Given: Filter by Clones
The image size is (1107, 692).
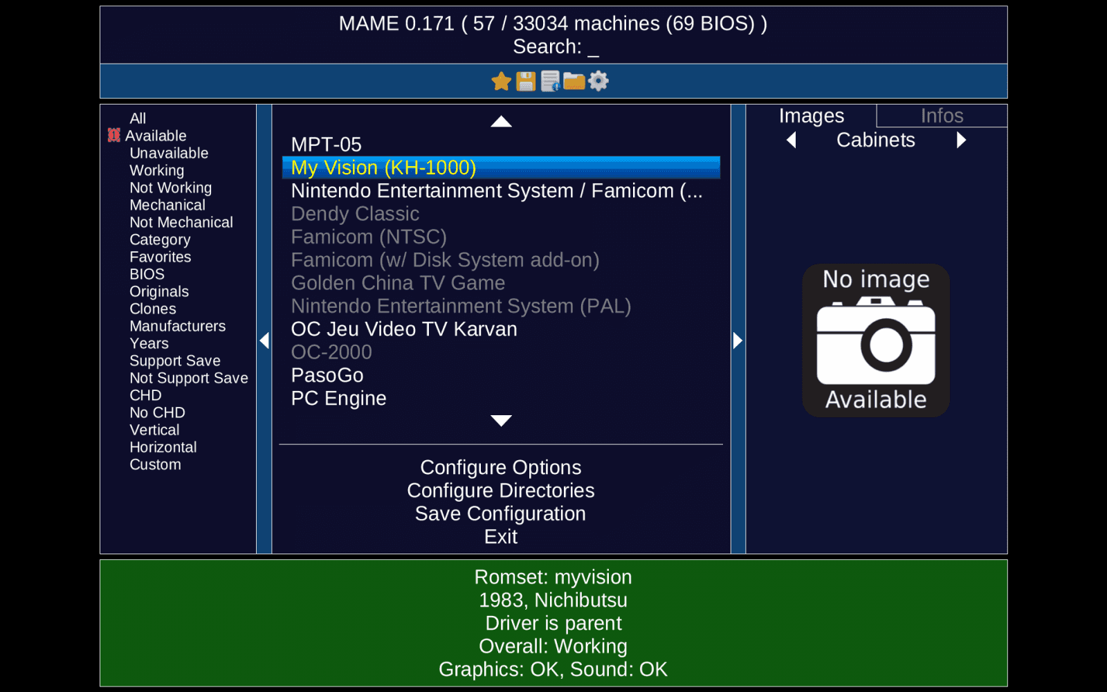Looking at the screenshot, I should click(x=153, y=309).
